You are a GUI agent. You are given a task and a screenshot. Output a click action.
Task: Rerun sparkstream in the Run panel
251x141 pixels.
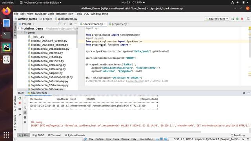20,98
